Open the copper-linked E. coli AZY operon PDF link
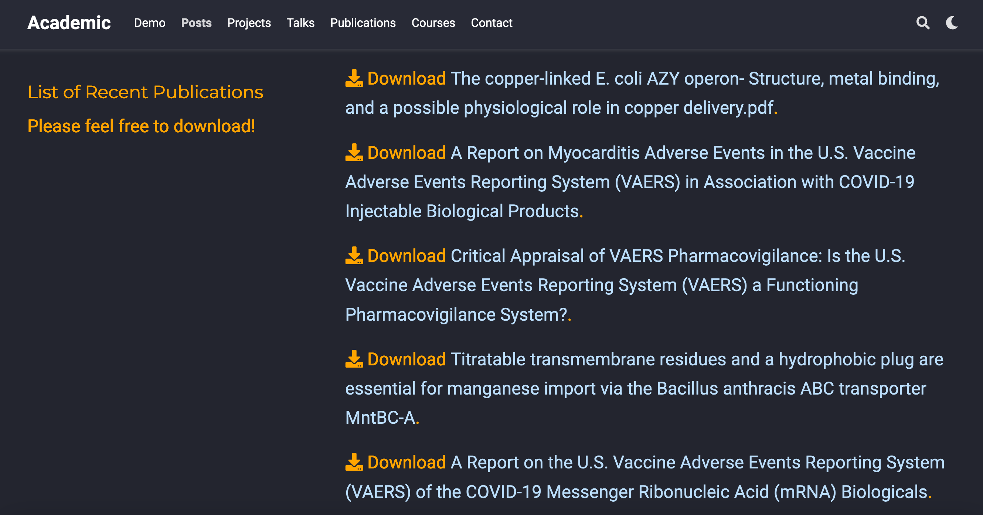The width and height of the screenshot is (983, 515). click(x=642, y=93)
